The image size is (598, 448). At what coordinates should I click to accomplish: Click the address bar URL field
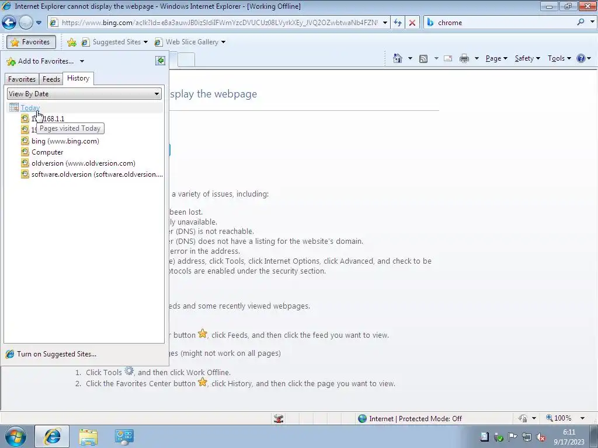coord(220,23)
